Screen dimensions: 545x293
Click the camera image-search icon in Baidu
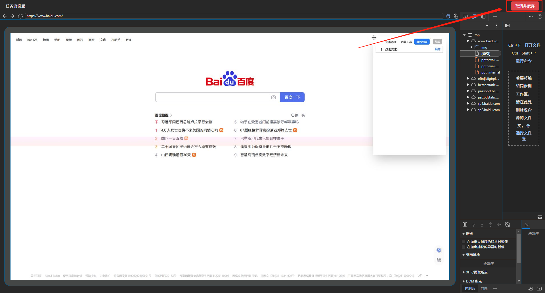(x=273, y=97)
